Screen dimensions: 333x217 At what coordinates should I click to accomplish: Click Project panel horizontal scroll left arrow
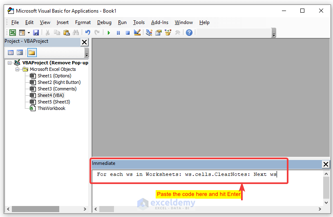(8, 209)
